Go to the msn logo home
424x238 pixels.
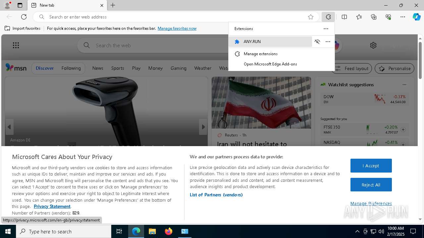(x=16, y=68)
